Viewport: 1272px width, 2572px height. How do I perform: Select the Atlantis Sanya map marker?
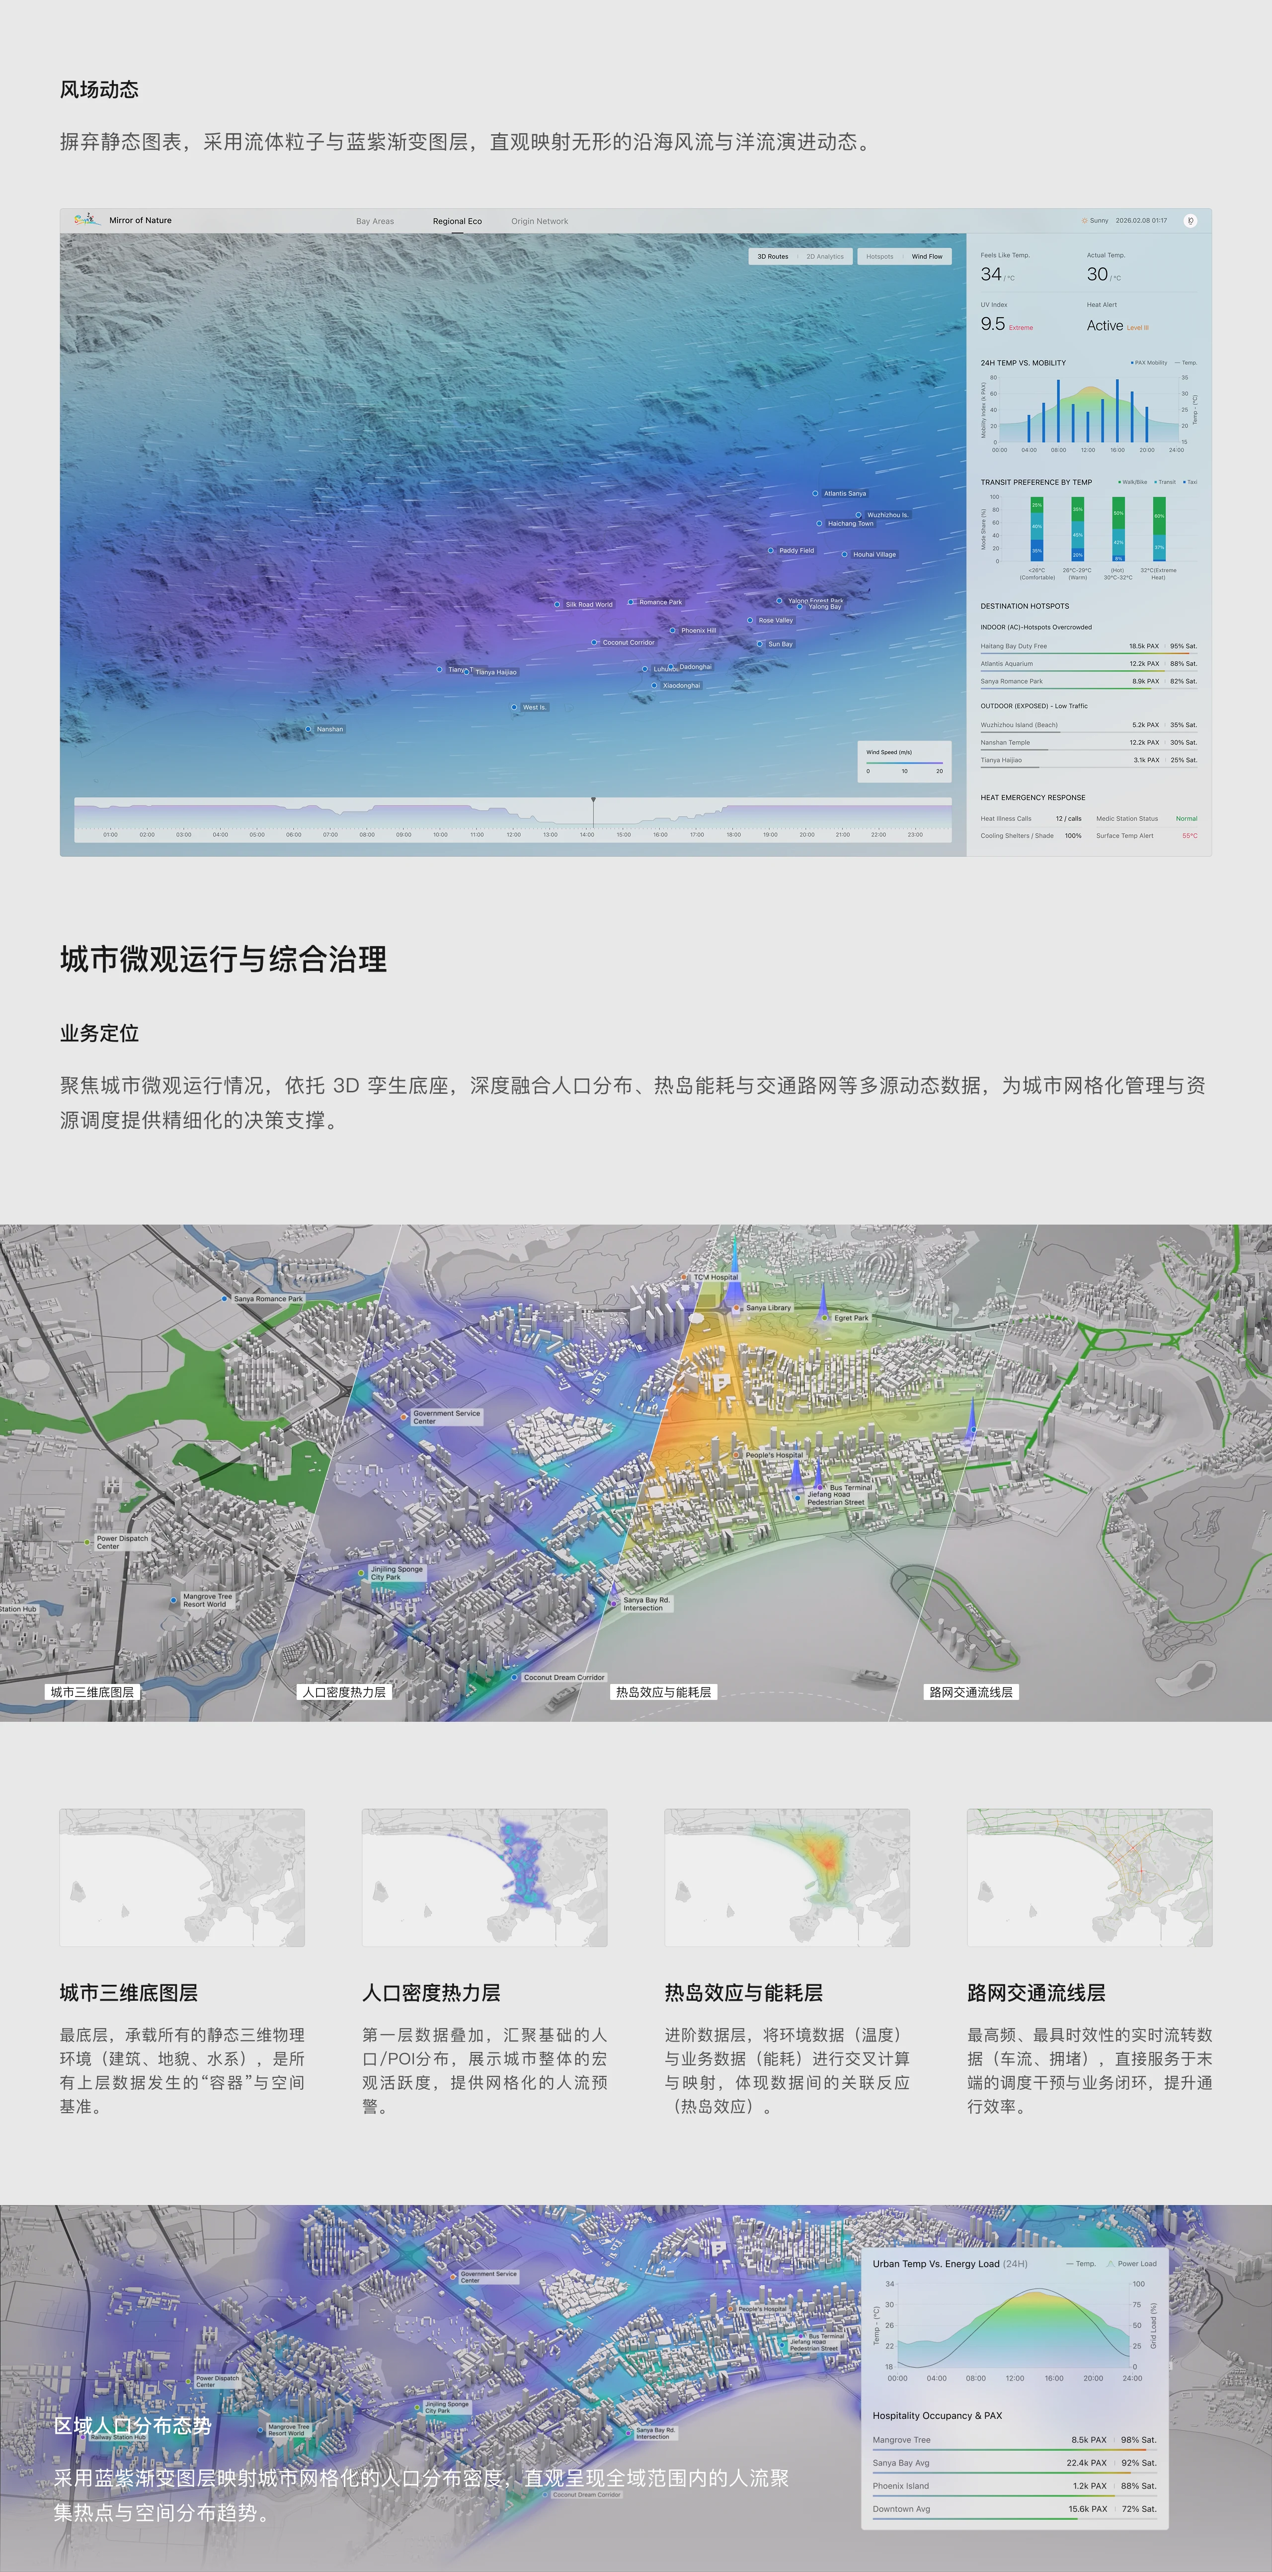point(815,493)
